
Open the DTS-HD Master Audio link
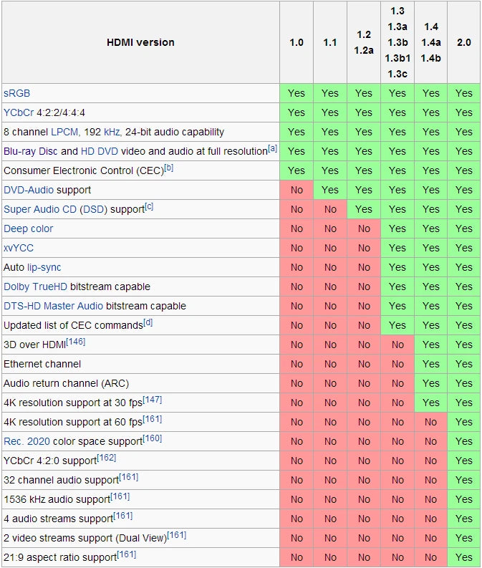point(53,306)
